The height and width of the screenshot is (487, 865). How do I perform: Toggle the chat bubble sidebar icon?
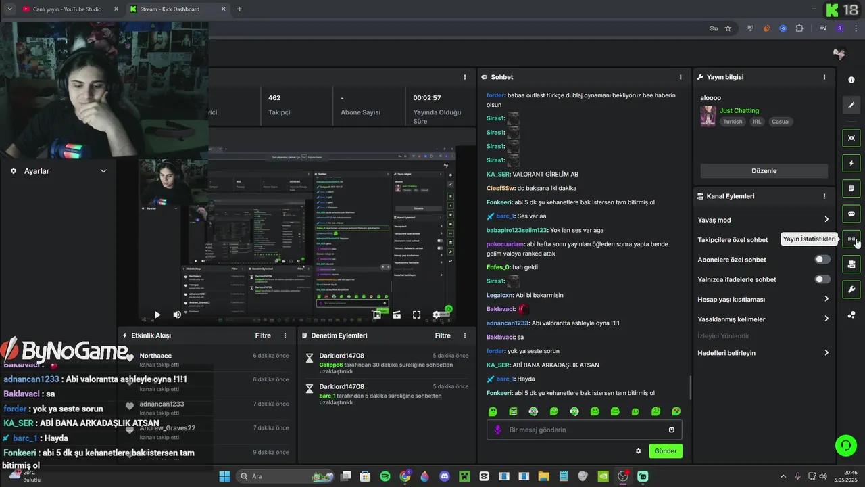point(851,214)
